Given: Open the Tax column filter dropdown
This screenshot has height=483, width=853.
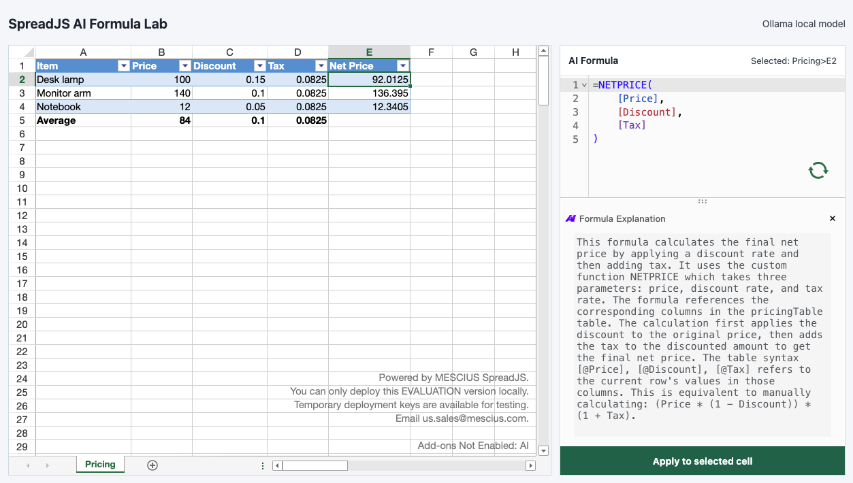Looking at the screenshot, I should pos(321,66).
